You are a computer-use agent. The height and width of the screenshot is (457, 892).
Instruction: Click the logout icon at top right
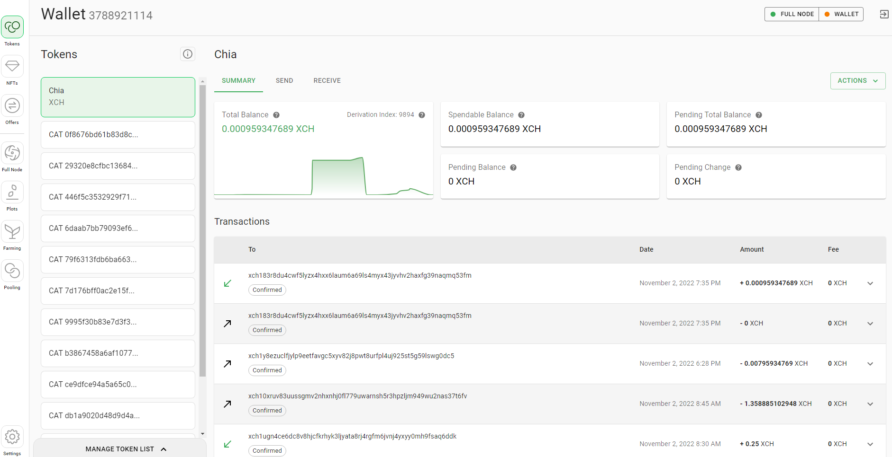pyautogui.click(x=883, y=14)
